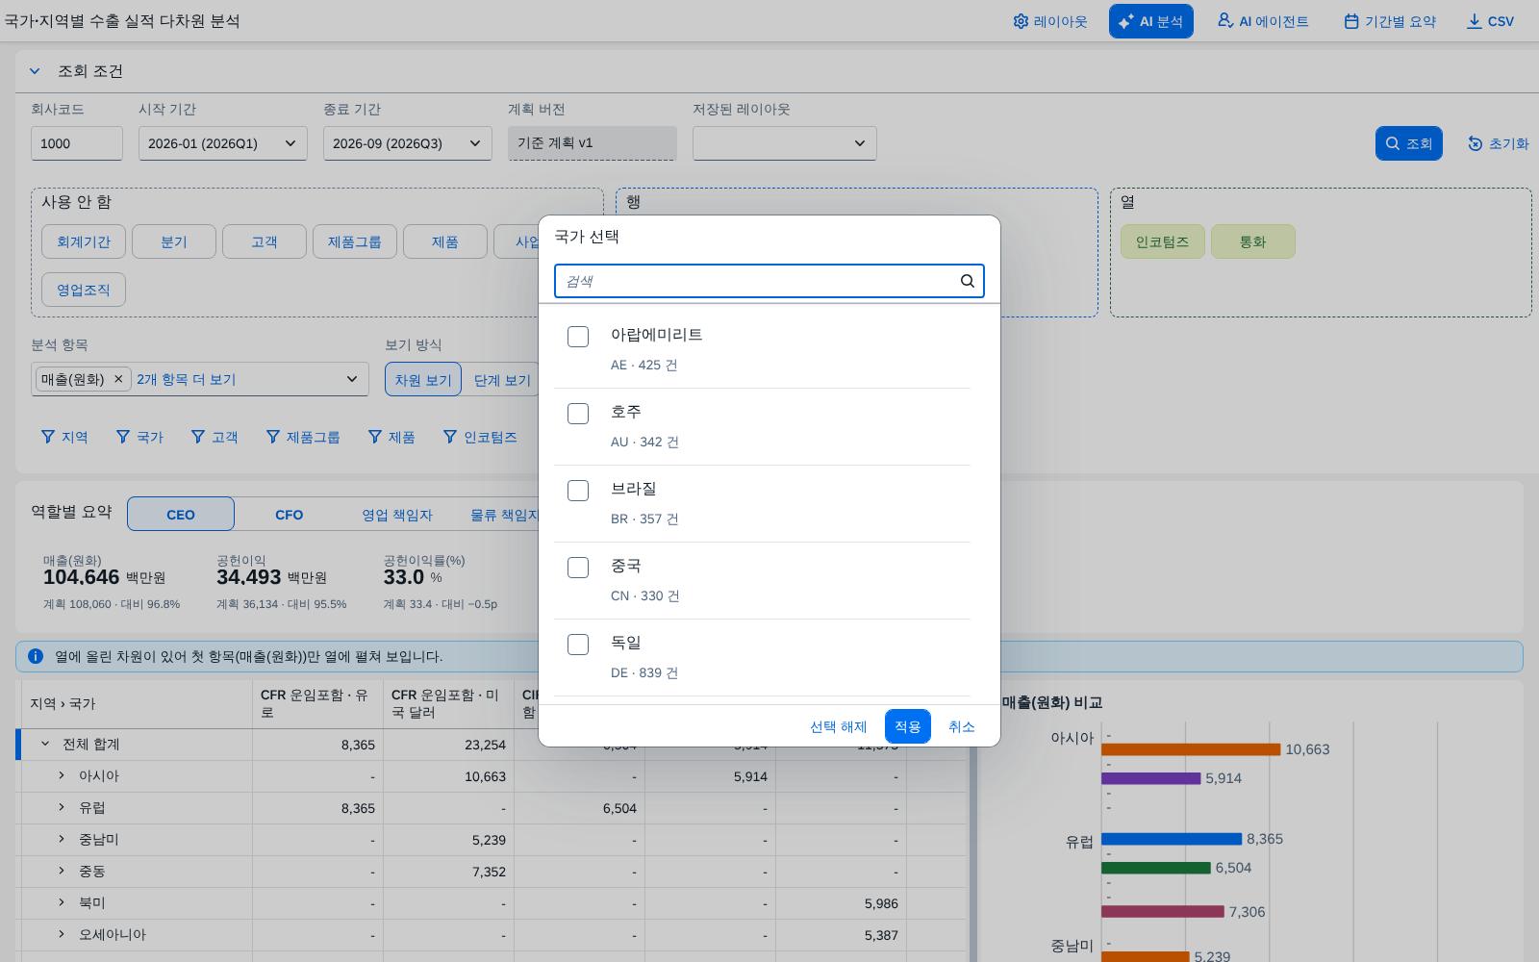Switch to the 영업 책임자 tab
Viewport: 1539px width, 962px height.
(x=397, y=514)
